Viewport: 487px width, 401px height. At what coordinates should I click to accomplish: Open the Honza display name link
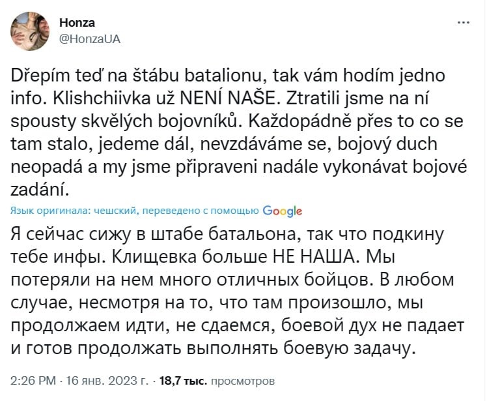coord(77,22)
